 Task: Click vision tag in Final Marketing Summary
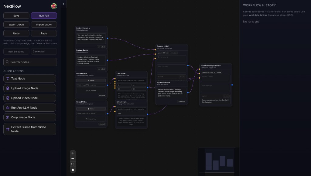pos(219,72)
